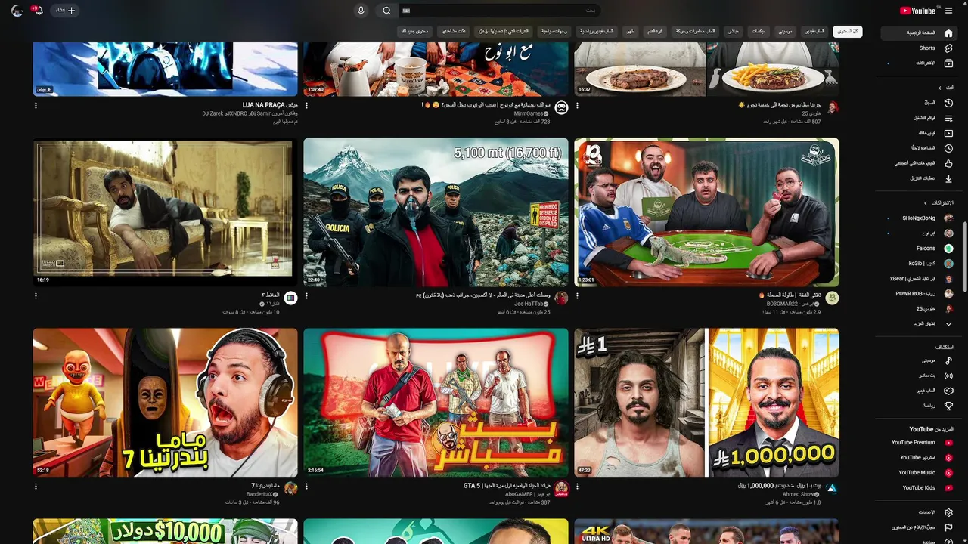Viewport: 968px width, 544px height.
Task: Open options menu for LUA NA PRAÇA video
Action: click(36, 105)
